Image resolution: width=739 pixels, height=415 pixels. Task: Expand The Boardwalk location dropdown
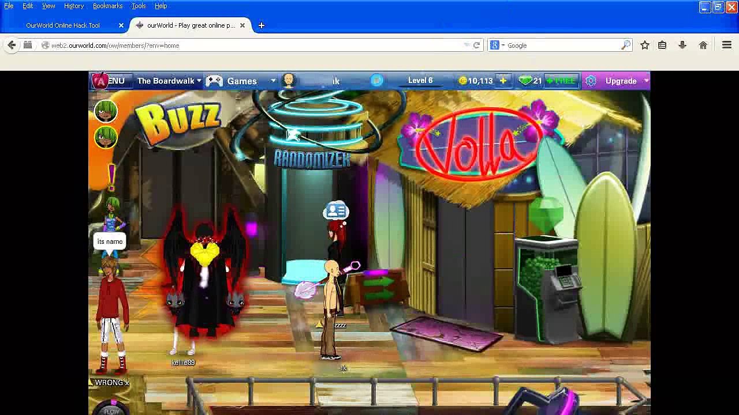pyautogui.click(x=199, y=81)
